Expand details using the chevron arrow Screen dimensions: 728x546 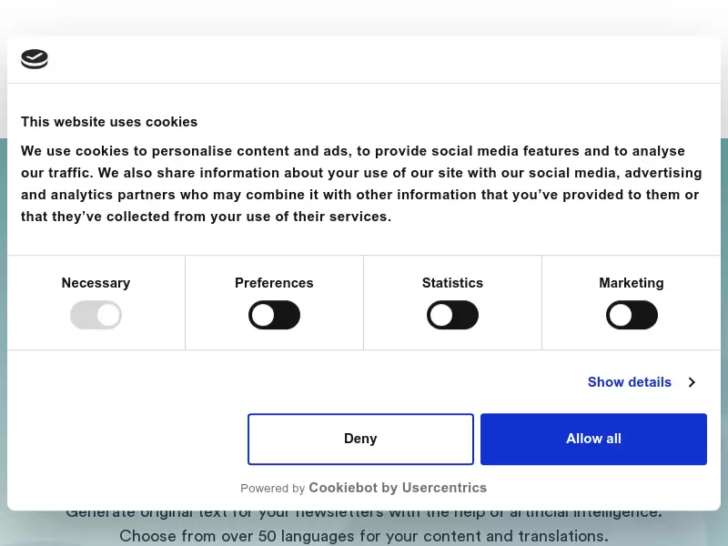click(692, 382)
